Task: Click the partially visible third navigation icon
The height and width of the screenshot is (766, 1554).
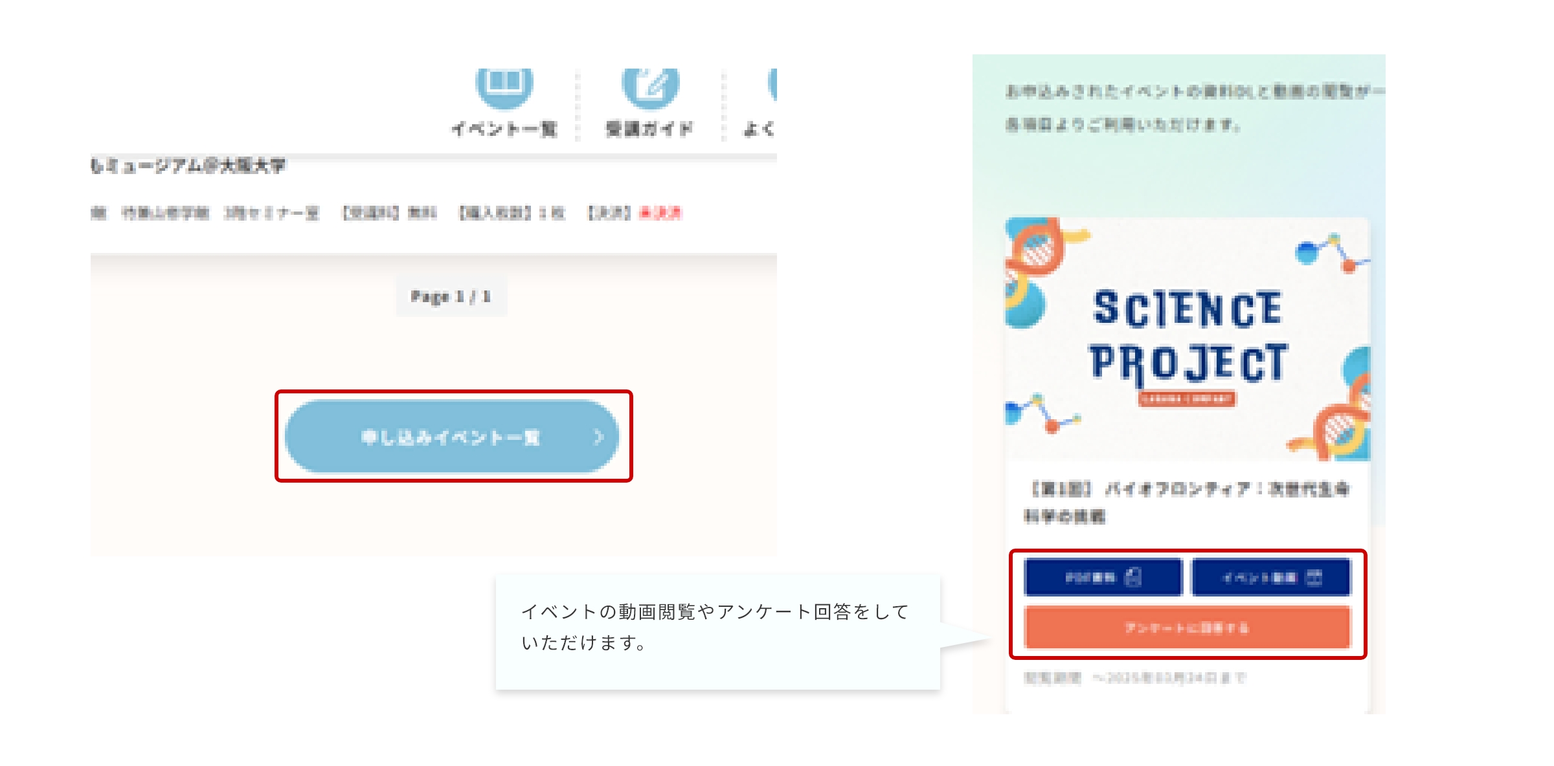Action: (x=772, y=85)
